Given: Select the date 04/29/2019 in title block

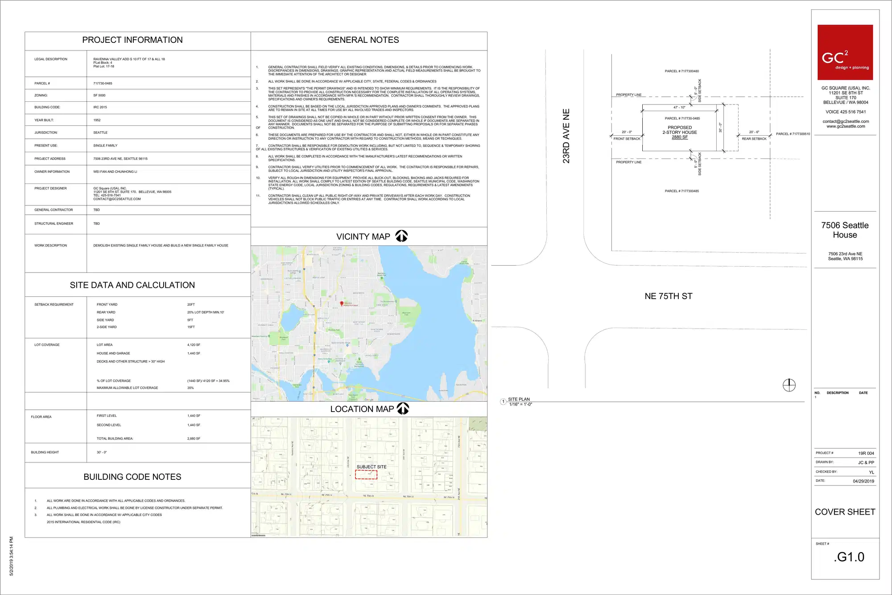Looking at the screenshot, I should (x=863, y=481).
